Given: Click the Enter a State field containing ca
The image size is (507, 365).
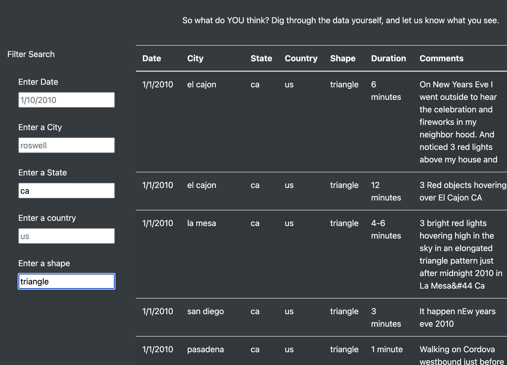Looking at the screenshot, I should (x=66, y=191).
